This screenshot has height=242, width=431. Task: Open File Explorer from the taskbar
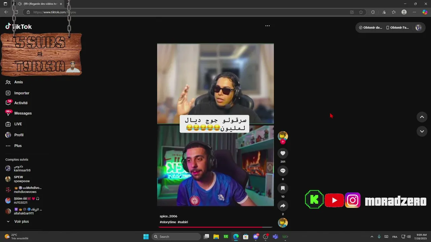(x=216, y=237)
